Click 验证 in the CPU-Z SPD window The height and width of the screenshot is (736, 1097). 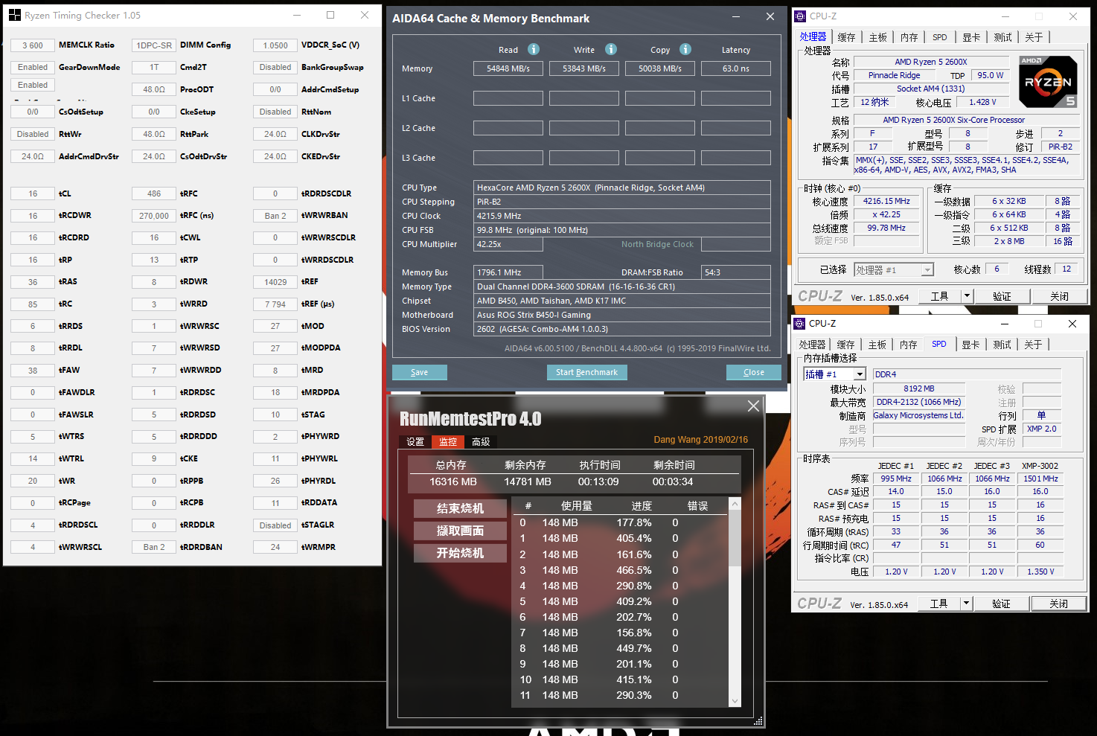coord(1001,604)
